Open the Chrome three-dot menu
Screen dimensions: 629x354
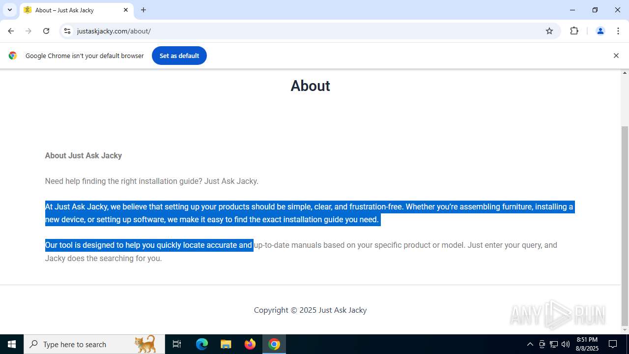click(x=618, y=31)
